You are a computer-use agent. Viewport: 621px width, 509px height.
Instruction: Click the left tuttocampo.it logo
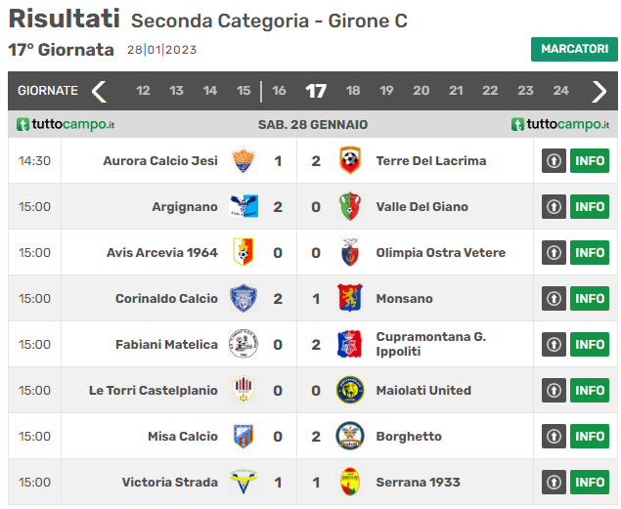coord(66,124)
